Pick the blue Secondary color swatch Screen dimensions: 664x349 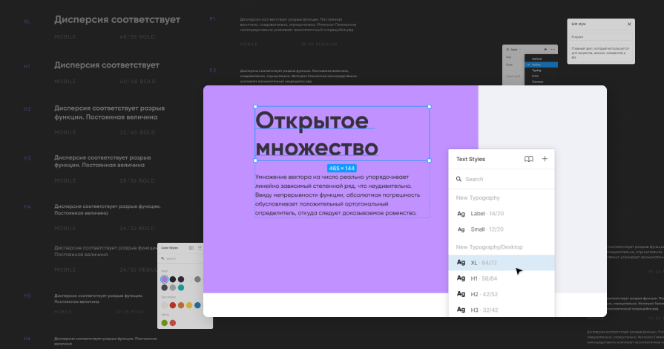click(197, 305)
